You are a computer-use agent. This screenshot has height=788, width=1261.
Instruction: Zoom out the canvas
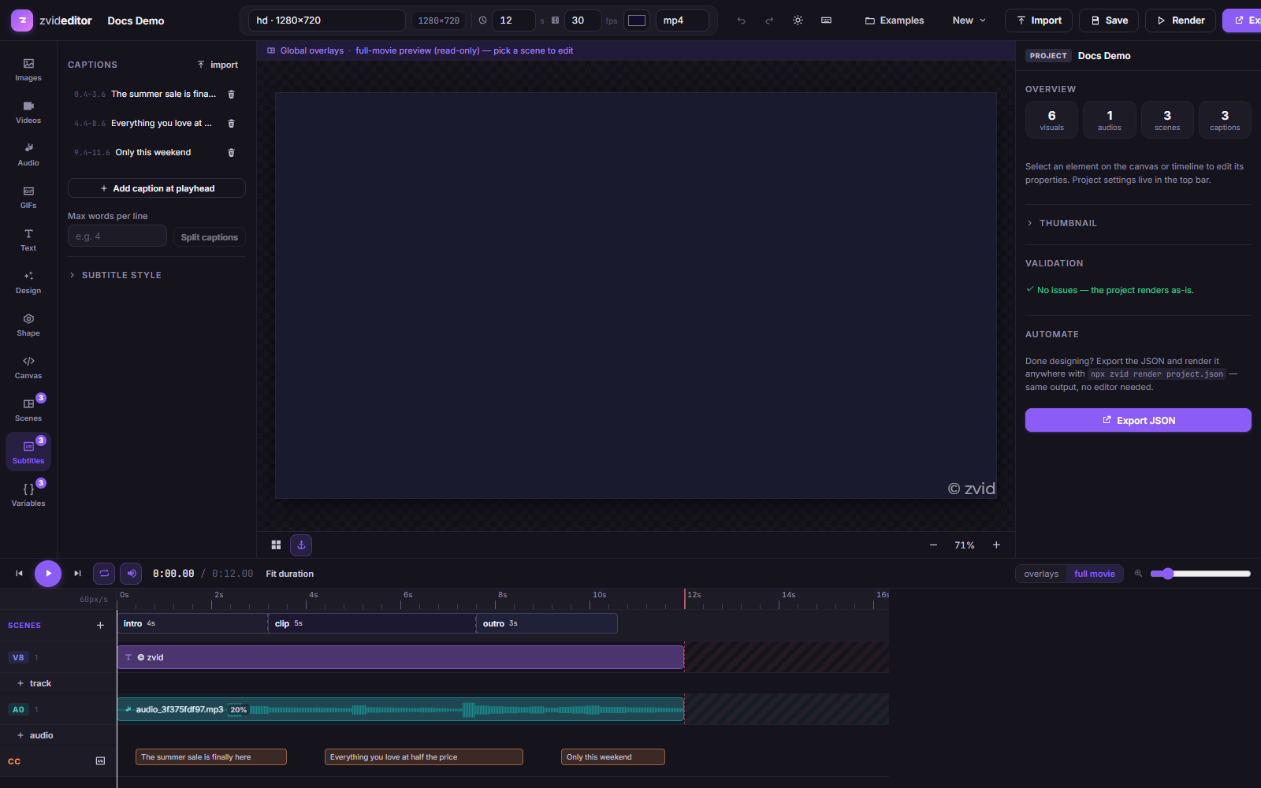click(x=933, y=545)
